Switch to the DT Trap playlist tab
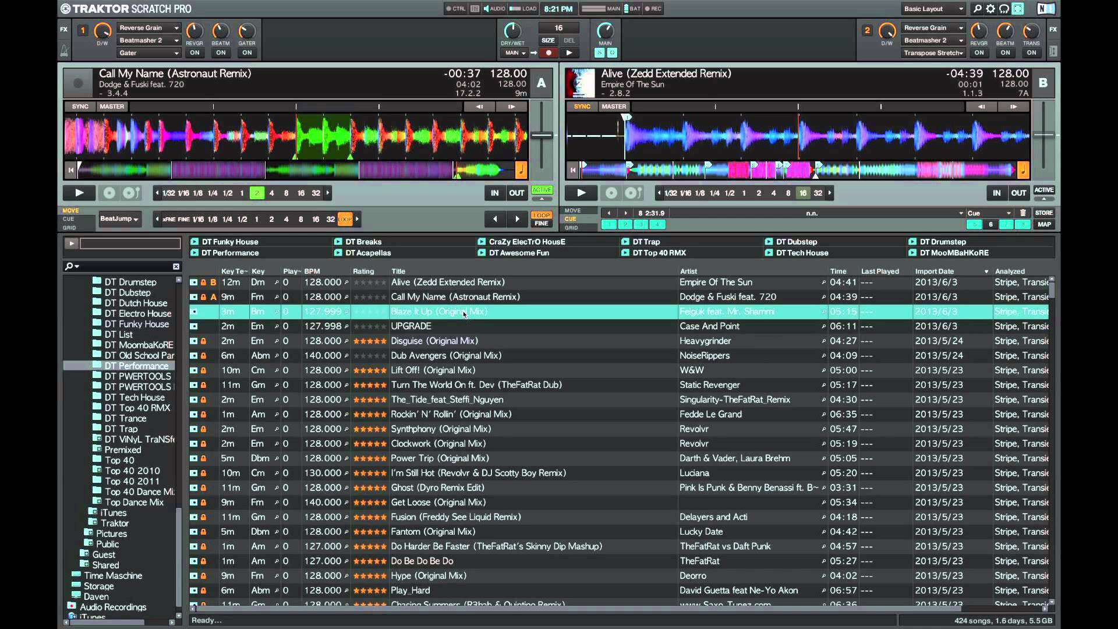Image resolution: width=1118 pixels, height=629 pixels. [x=645, y=241]
